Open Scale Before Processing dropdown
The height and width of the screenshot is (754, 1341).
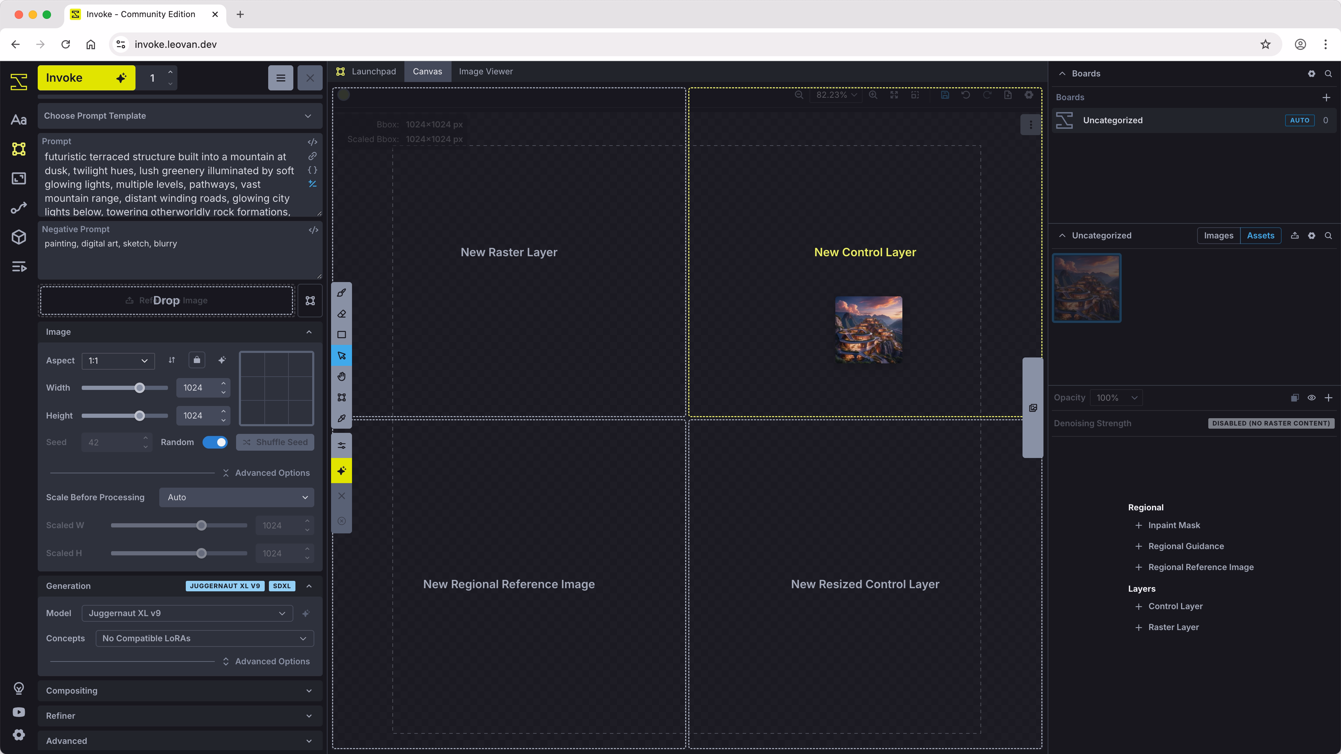[237, 497]
